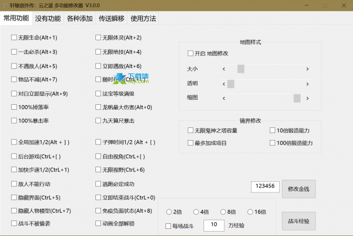Tick 开启 地图修改 checkbox
Viewport: 353px width, 236px height.
click(x=190, y=53)
